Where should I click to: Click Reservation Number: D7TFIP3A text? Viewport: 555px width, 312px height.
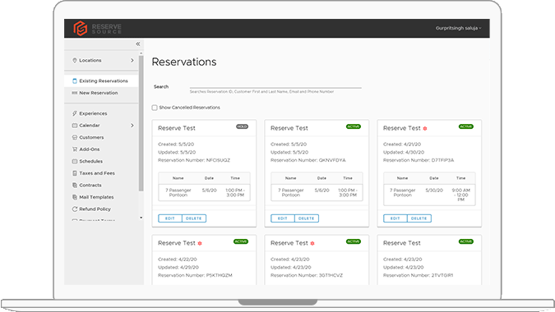point(419,160)
